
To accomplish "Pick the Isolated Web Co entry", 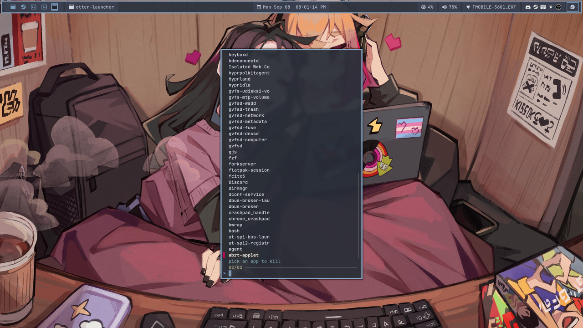I will [249, 67].
